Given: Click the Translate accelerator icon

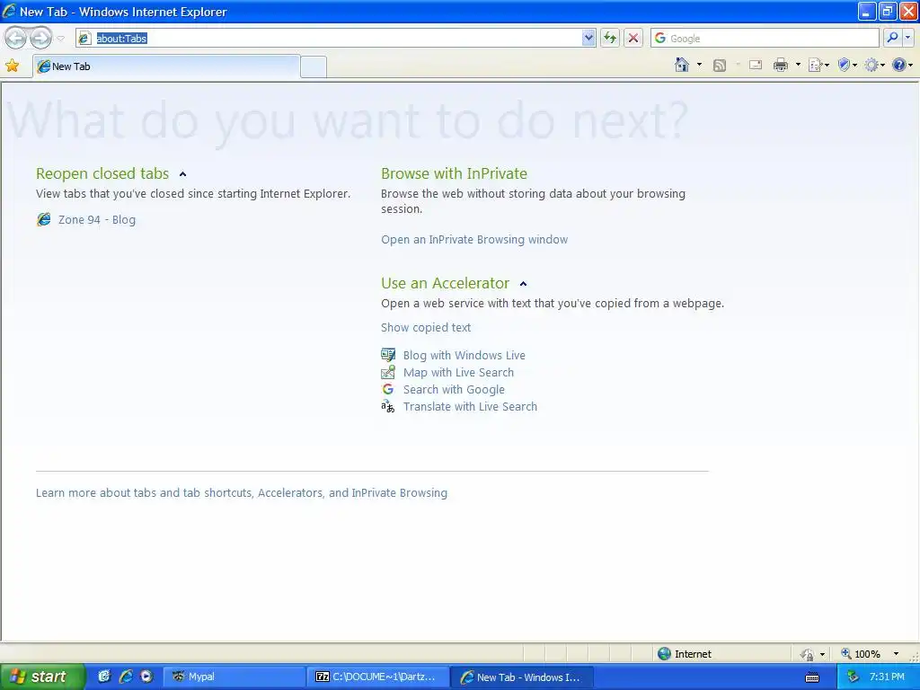Looking at the screenshot, I should 388,406.
